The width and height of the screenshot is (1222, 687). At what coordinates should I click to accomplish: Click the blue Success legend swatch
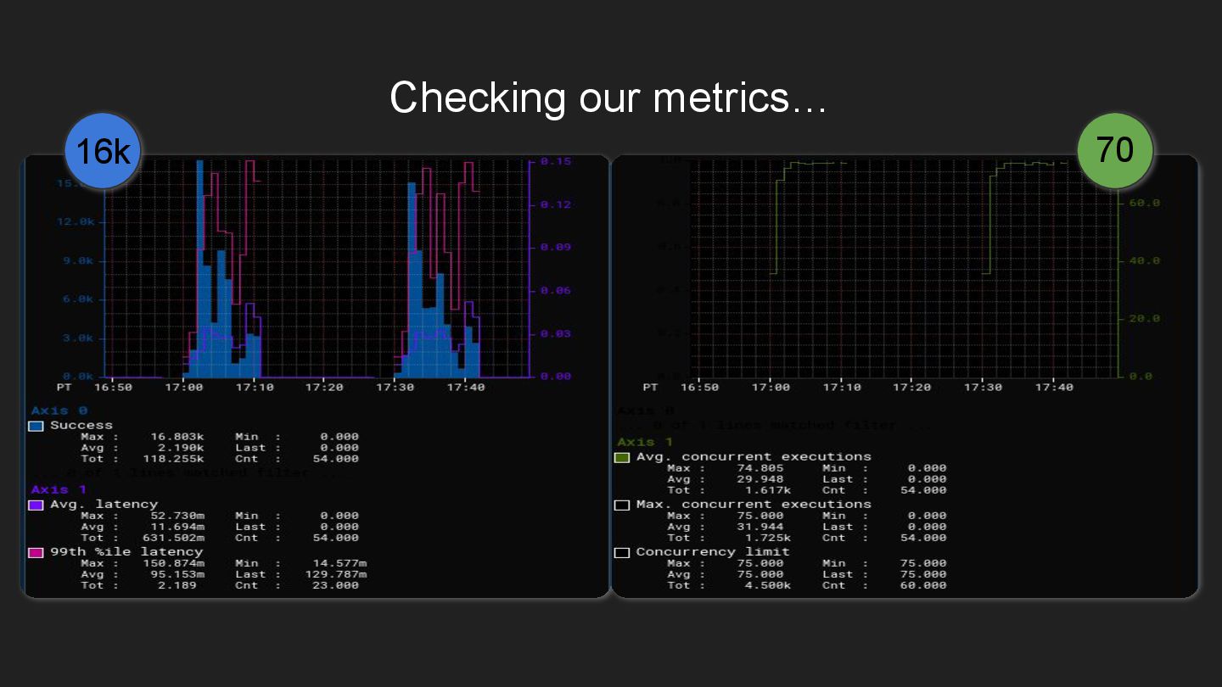point(36,426)
